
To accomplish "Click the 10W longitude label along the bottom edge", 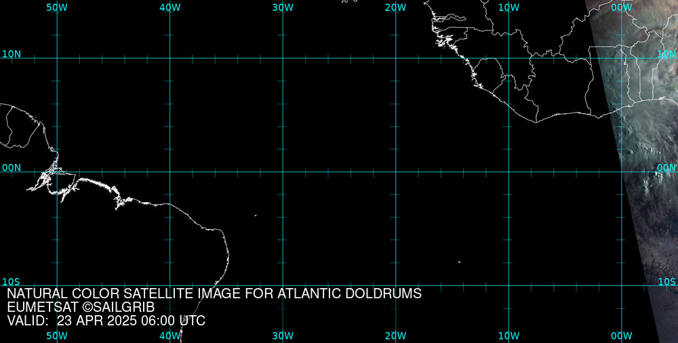I will pyautogui.click(x=509, y=336).
